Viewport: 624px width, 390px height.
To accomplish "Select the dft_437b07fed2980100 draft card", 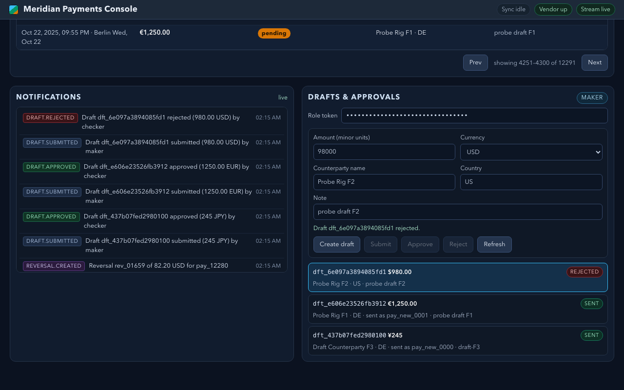I will [458, 341].
